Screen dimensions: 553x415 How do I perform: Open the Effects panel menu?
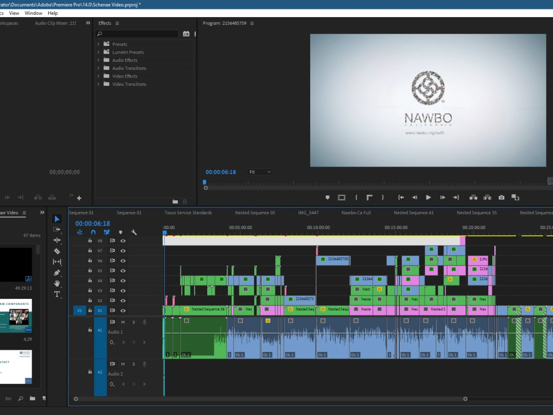pyautogui.click(x=117, y=23)
